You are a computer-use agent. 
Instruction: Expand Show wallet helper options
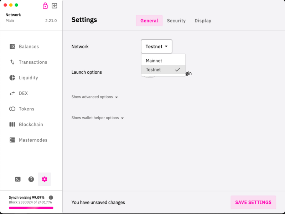click(x=98, y=118)
